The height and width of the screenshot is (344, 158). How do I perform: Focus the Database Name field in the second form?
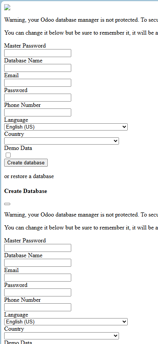(38, 263)
